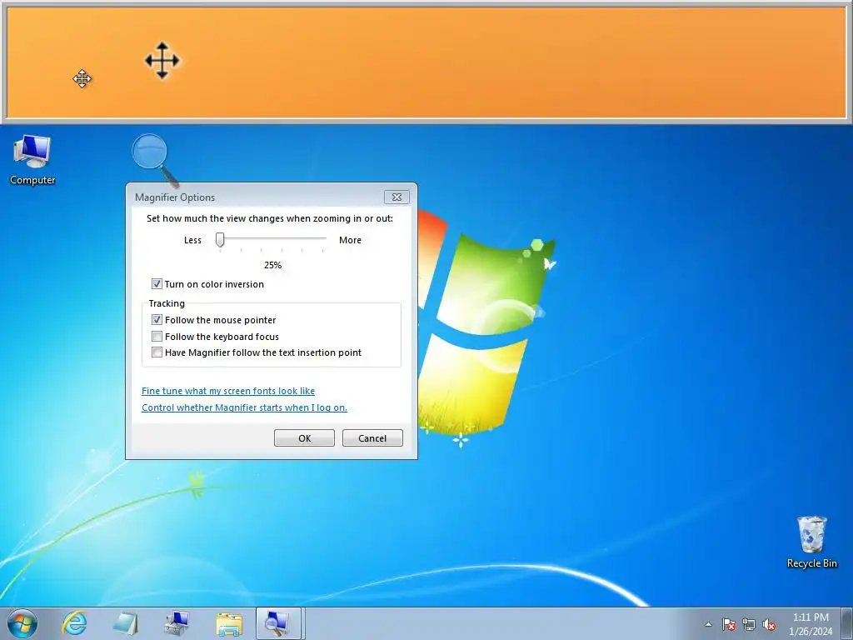This screenshot has width=853, height=640.
Task: Click the More label by slider
Action: [350, 240]
